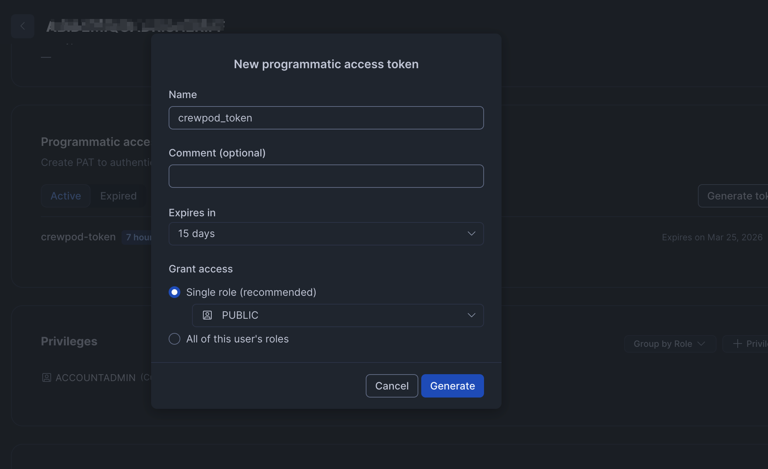Image resolution: width=768 pixels, height=469 pixels.
Task: Focus the Comment (optional) field
Action: click(326, 176)
